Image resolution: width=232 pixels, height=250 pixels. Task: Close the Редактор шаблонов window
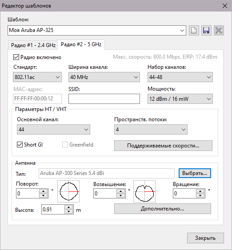coord(225,6)
